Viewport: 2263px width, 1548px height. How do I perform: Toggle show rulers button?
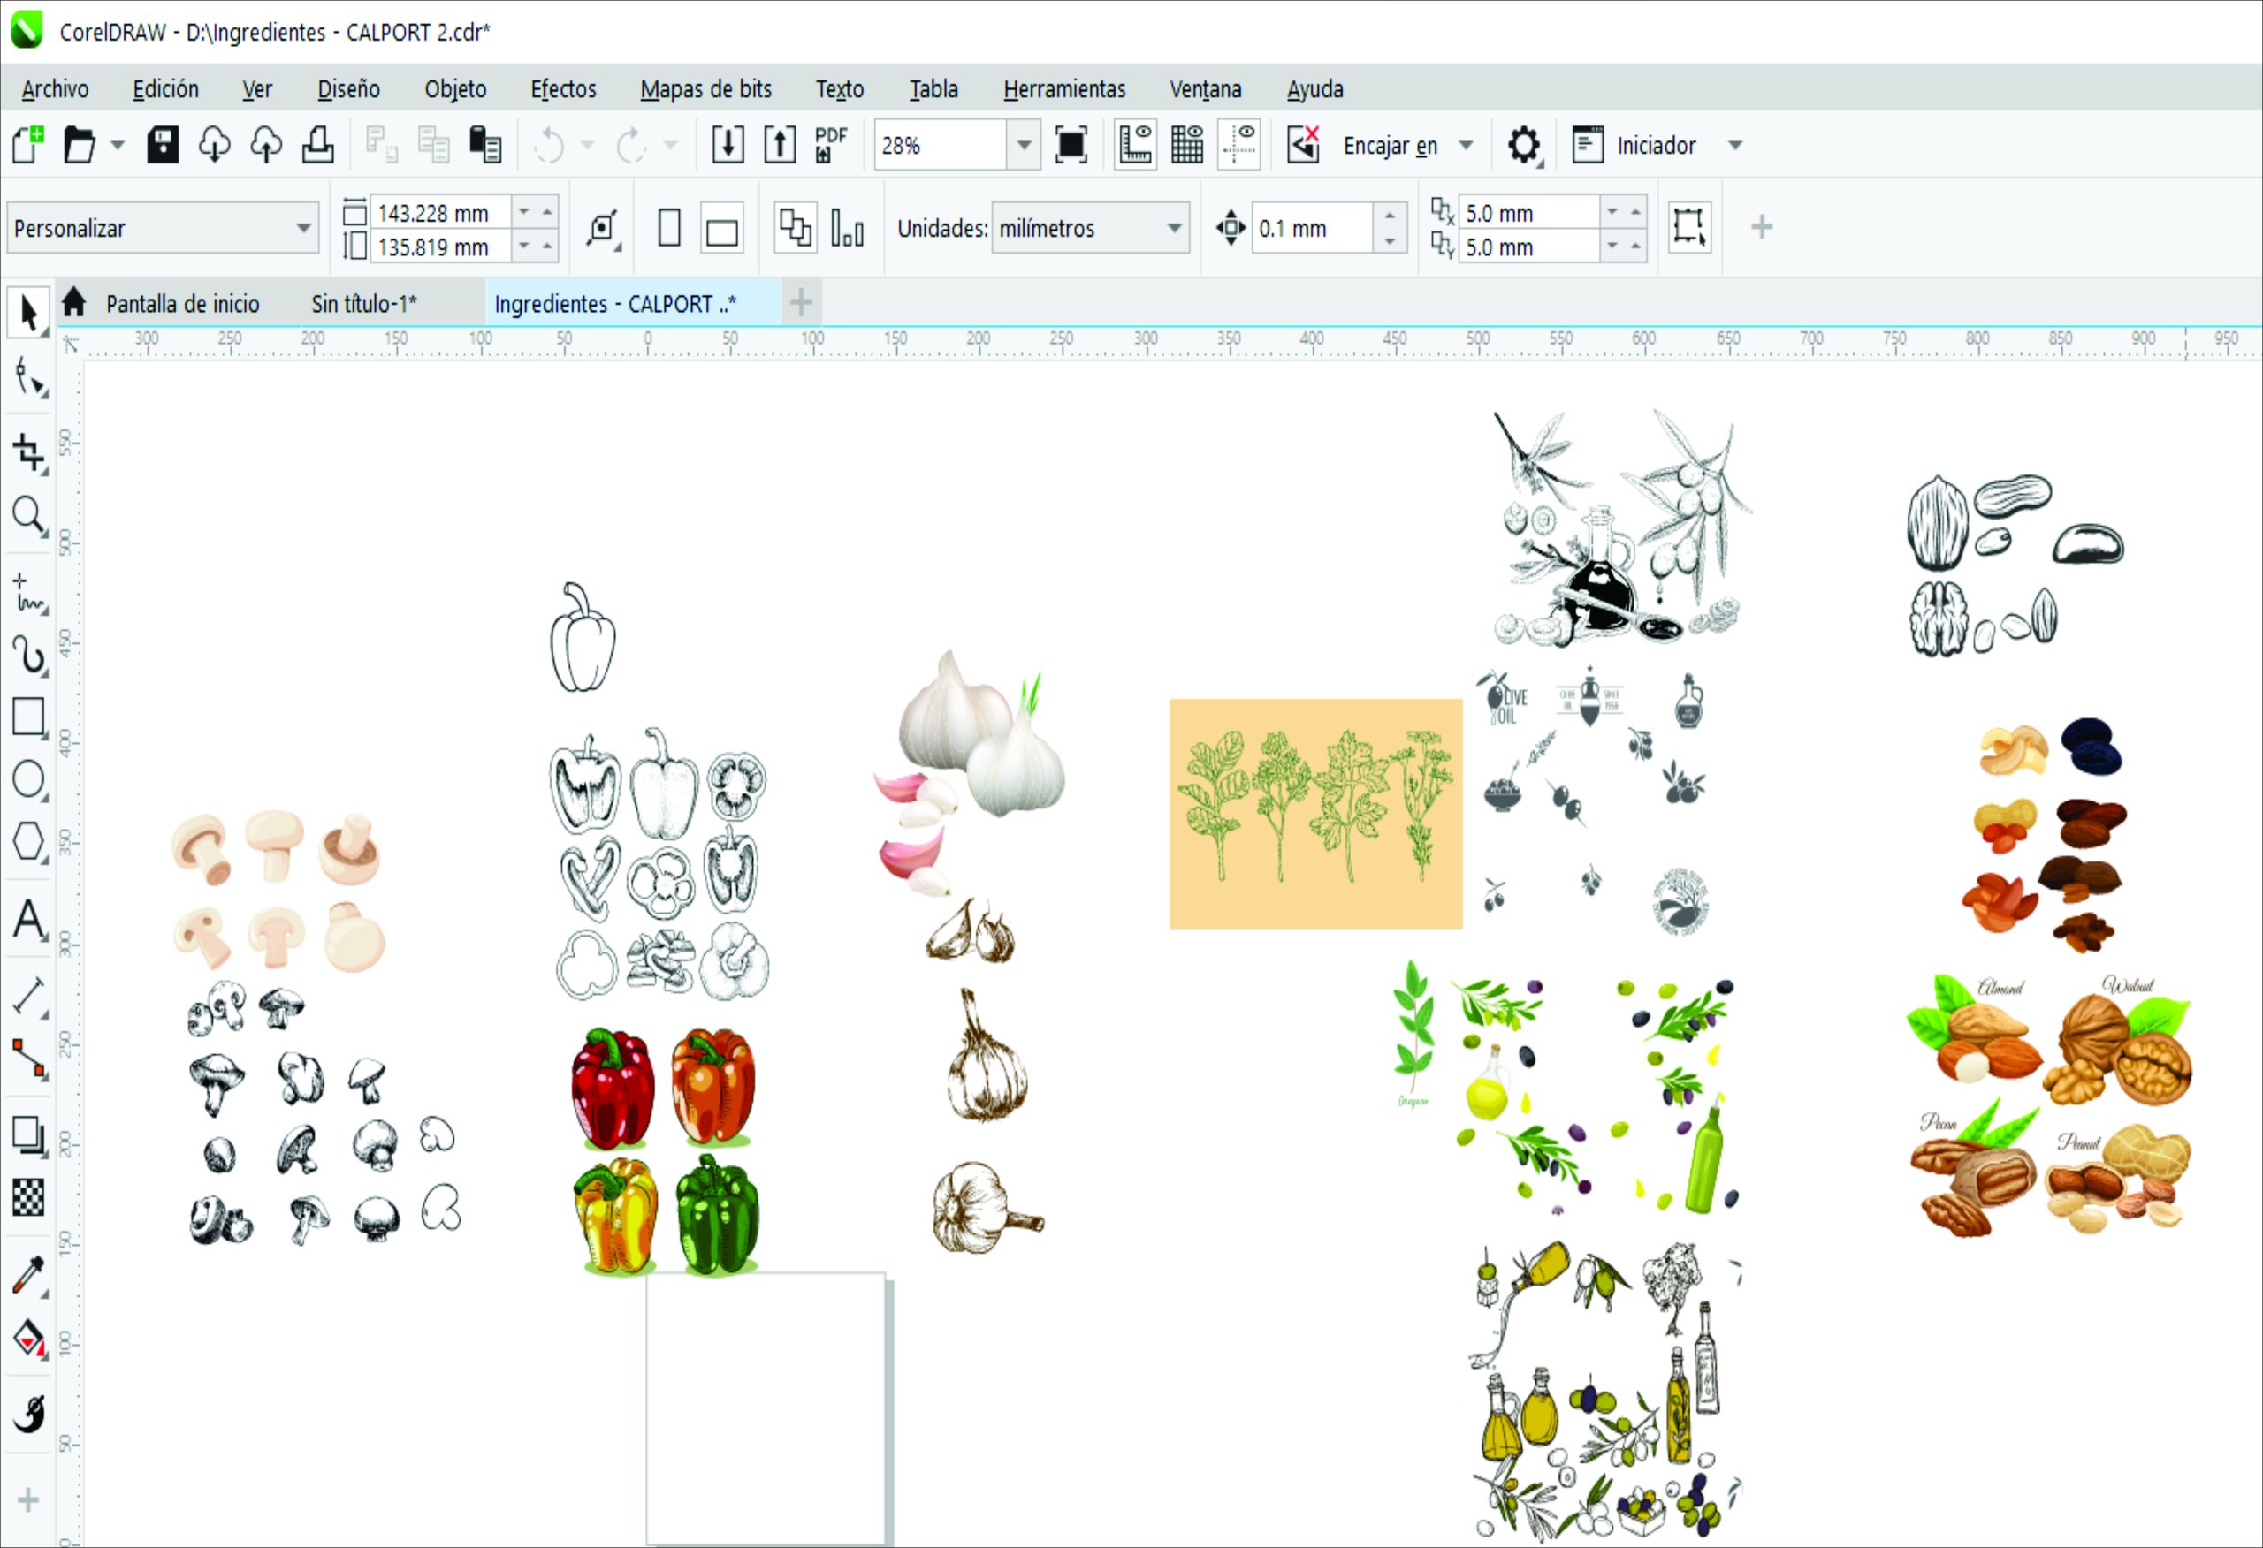pos(1135,145)
